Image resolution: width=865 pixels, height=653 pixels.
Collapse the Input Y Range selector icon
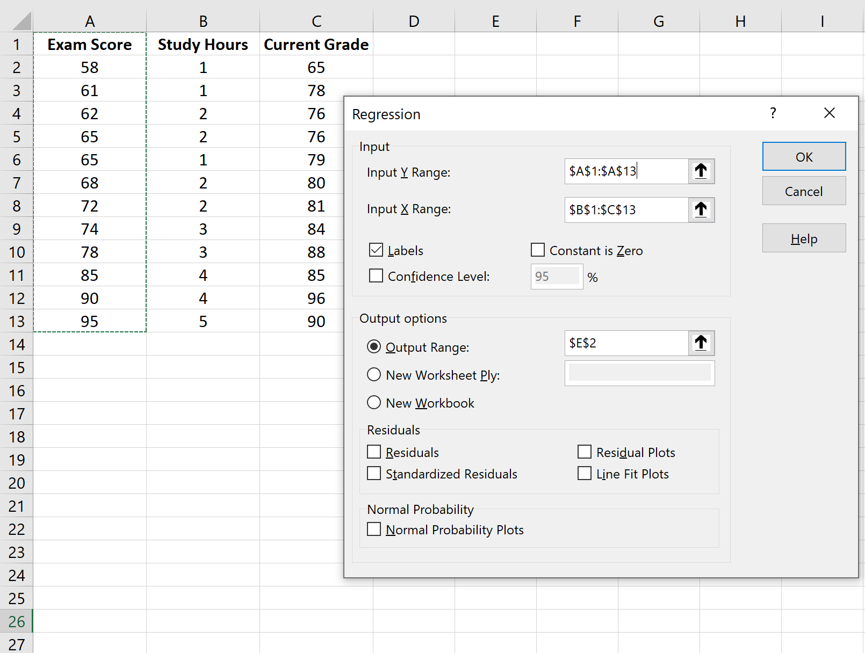point(701,171)
